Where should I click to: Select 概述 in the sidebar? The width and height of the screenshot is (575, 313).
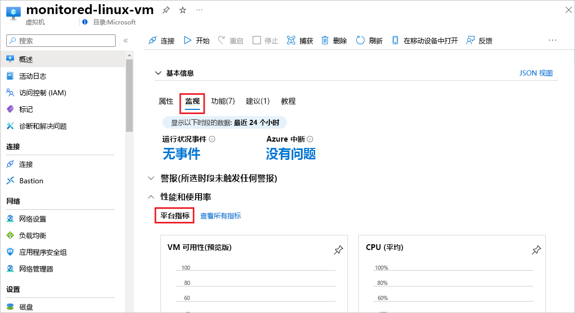pos(63,59)
